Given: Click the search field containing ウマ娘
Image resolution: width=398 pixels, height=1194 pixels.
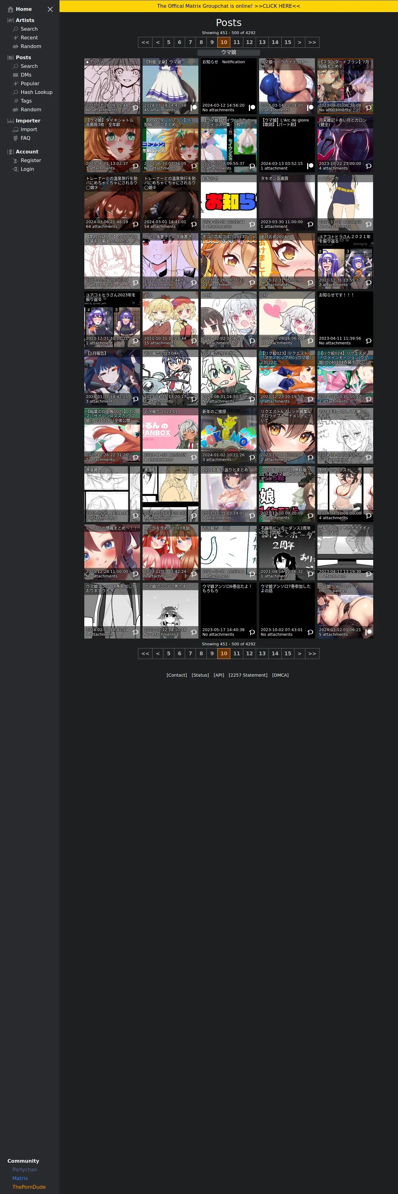Looking at the screenshot, I should 228,52.
